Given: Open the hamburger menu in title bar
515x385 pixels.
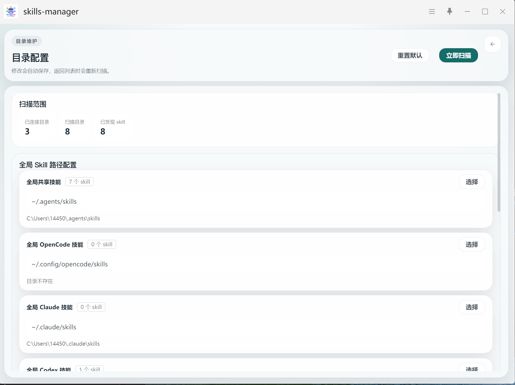Looking at the screenshot, I should tap(432, 12).
